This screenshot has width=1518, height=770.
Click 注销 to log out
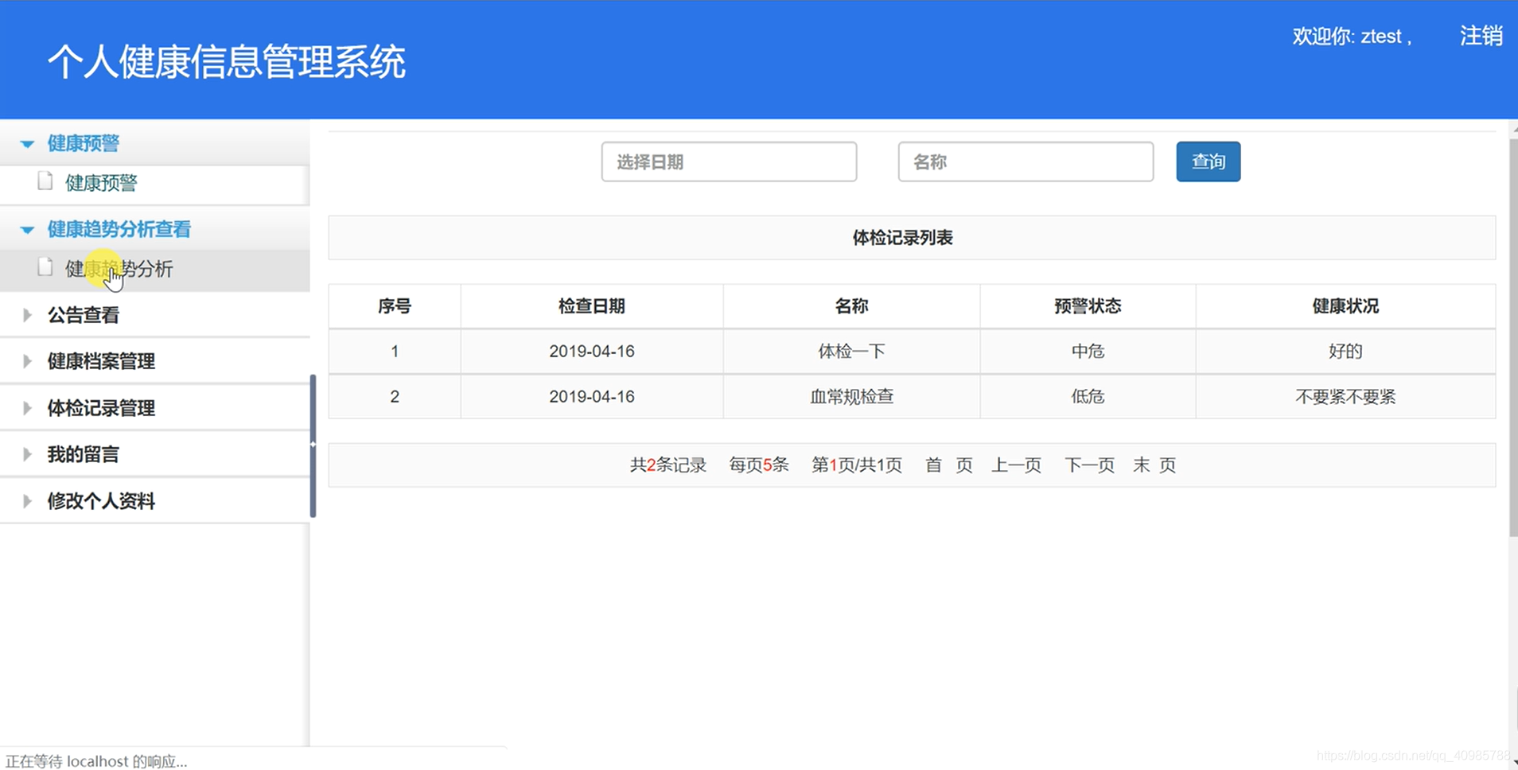1481,36
